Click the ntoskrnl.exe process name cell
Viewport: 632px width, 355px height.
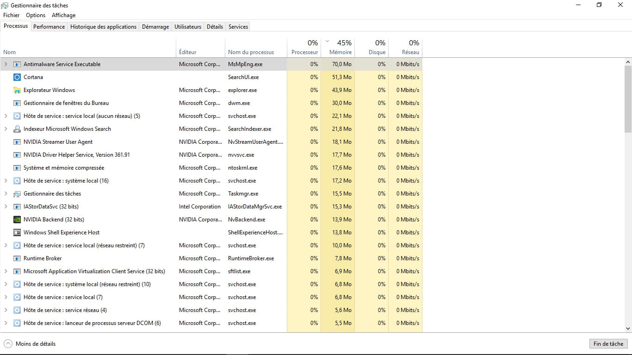pyautogui.click(x=256, y=168)
